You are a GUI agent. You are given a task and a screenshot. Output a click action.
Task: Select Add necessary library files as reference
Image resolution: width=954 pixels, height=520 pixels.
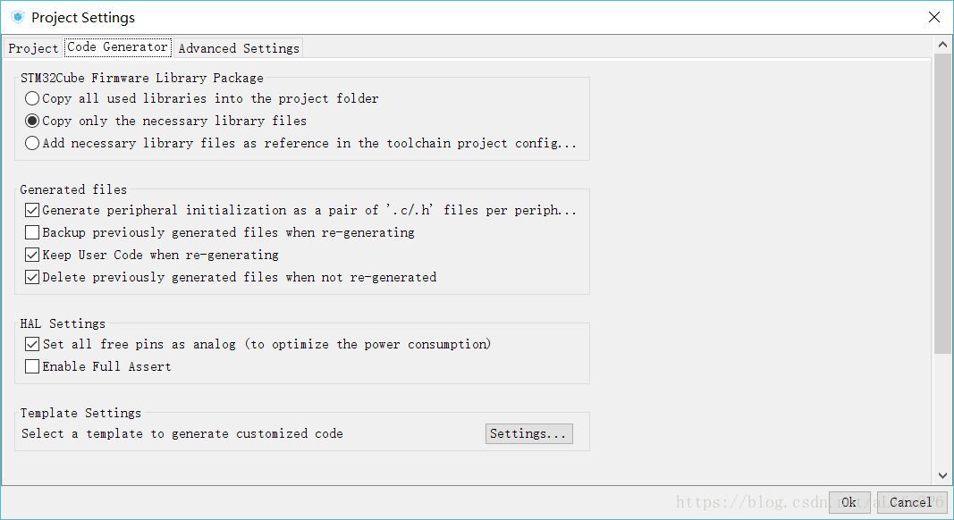pos(32,143)
